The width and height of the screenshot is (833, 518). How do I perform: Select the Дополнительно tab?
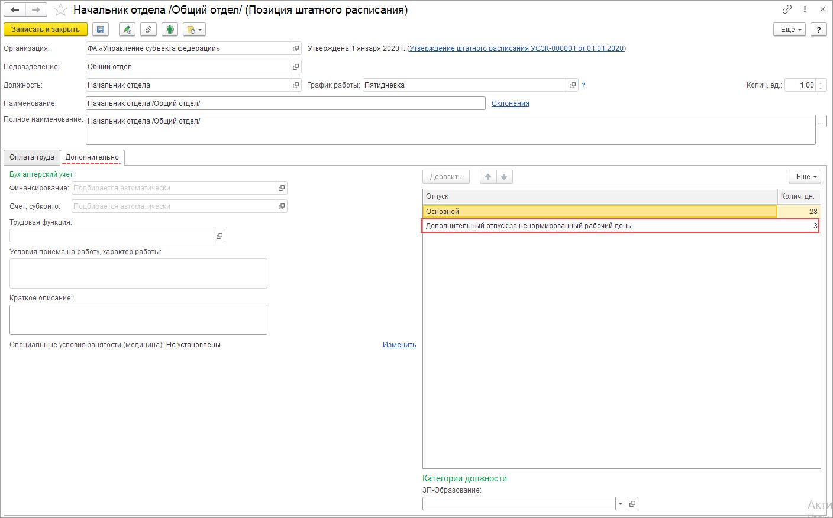point(92,157)
